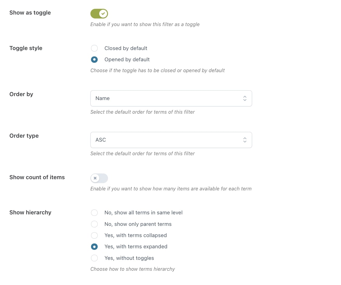
Task: Select Yes, with terms expanded radio
Action: pos(94,246)
